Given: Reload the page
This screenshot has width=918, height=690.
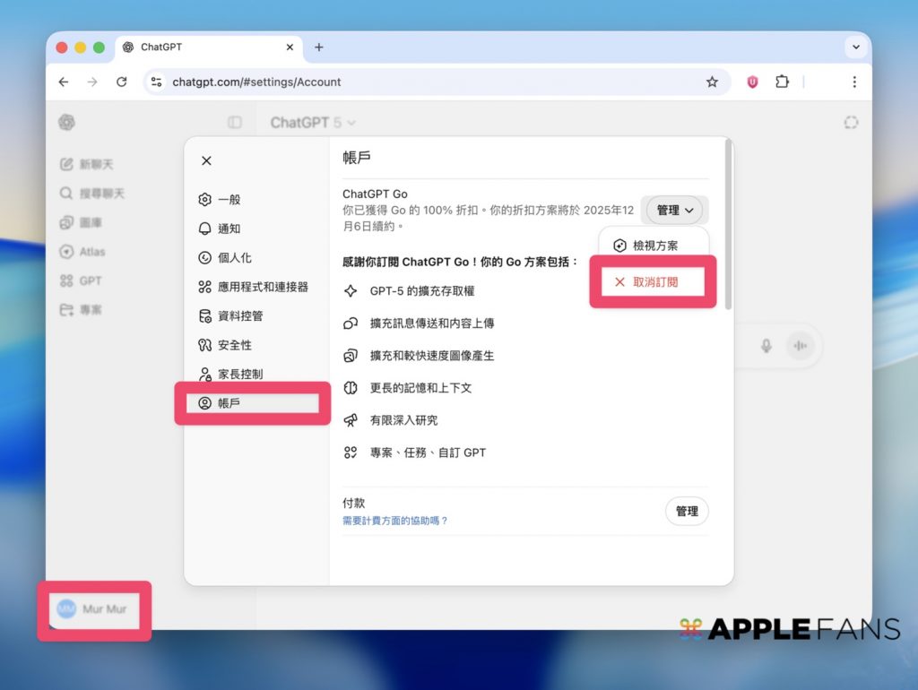Looking at the screenshot, I should point(122,82).
